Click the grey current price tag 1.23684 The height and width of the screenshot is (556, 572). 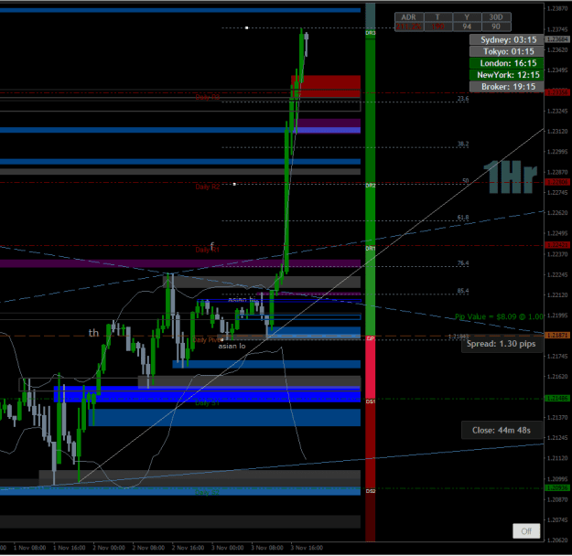coord(557,39)
